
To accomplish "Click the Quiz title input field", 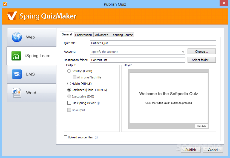I will tap(153, 43).
